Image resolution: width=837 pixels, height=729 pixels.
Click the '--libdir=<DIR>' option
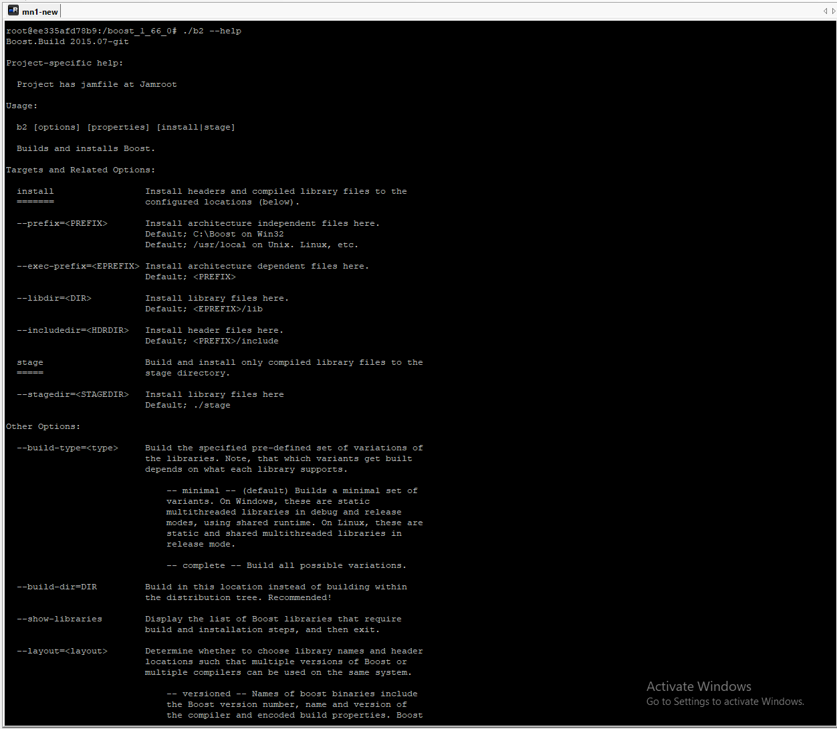[54, 298]
